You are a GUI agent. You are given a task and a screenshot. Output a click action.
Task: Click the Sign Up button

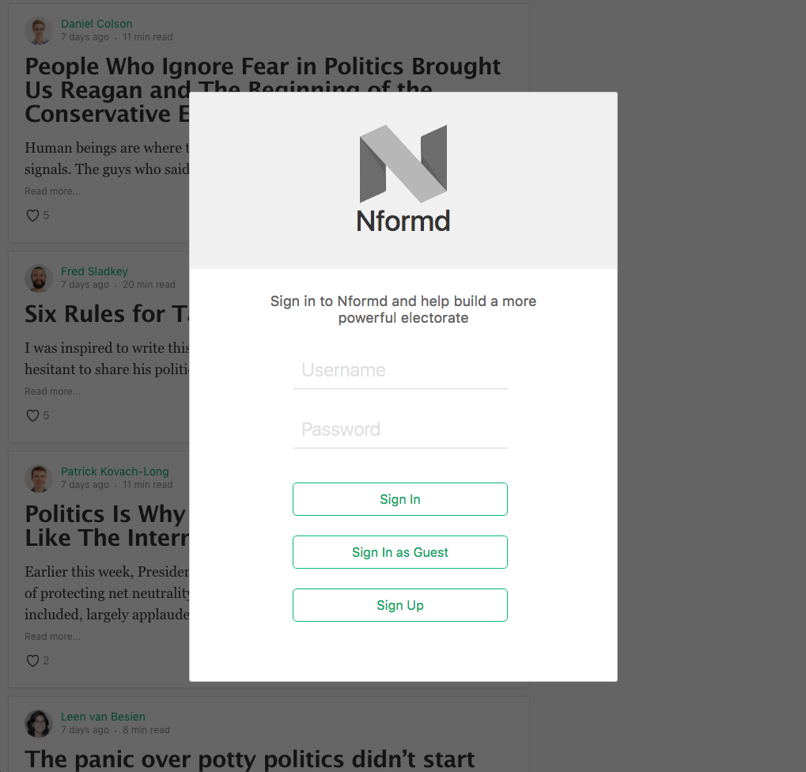pos(400,605)
